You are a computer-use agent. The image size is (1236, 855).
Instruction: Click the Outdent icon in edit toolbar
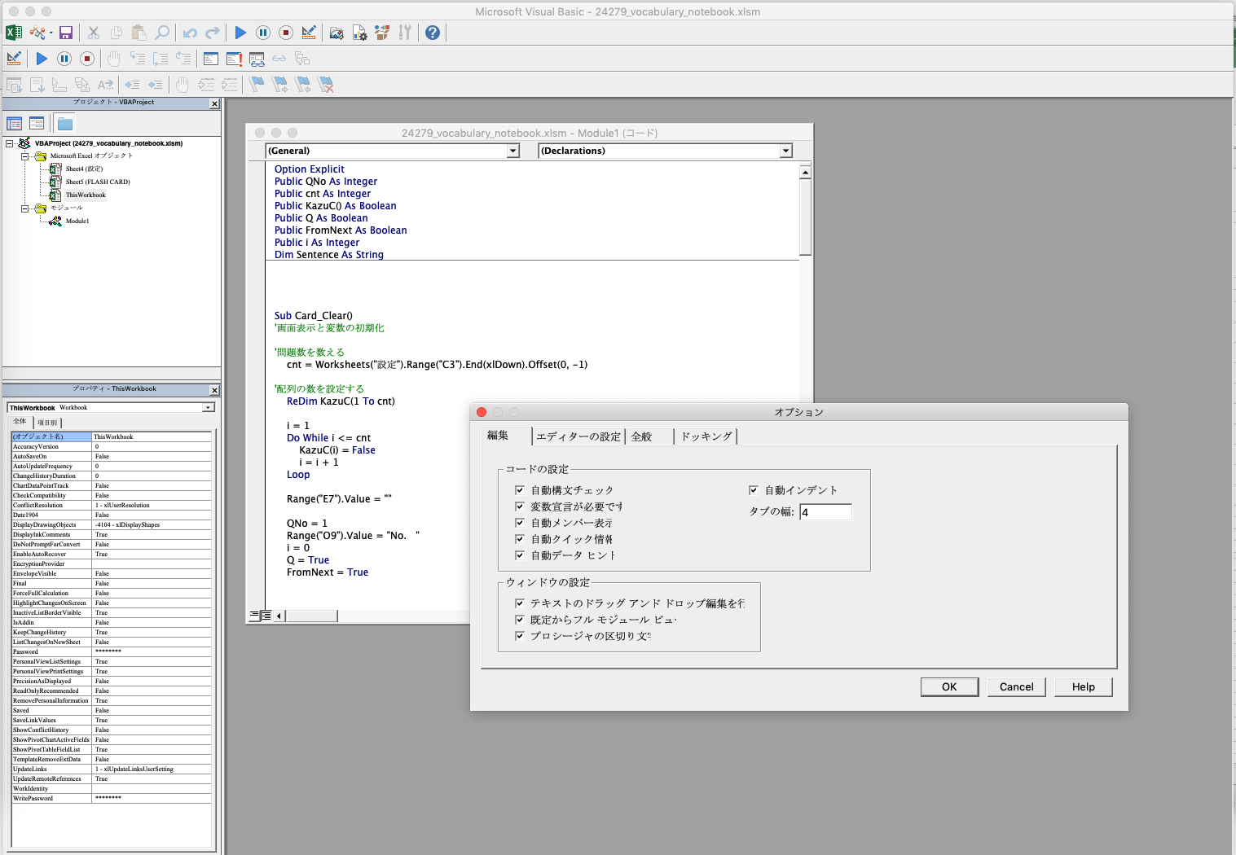coord(155,85)
